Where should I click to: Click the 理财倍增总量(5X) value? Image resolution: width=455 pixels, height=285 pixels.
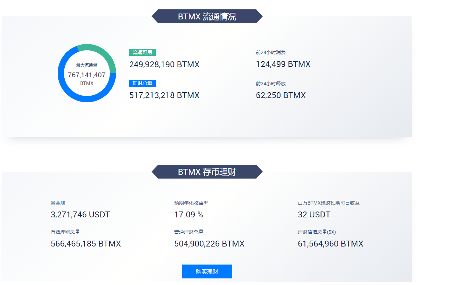point(330,244)
